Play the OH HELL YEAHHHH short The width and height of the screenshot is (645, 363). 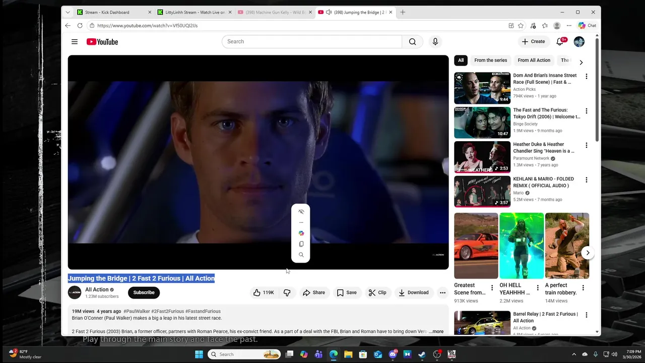(x=522, y=246)
